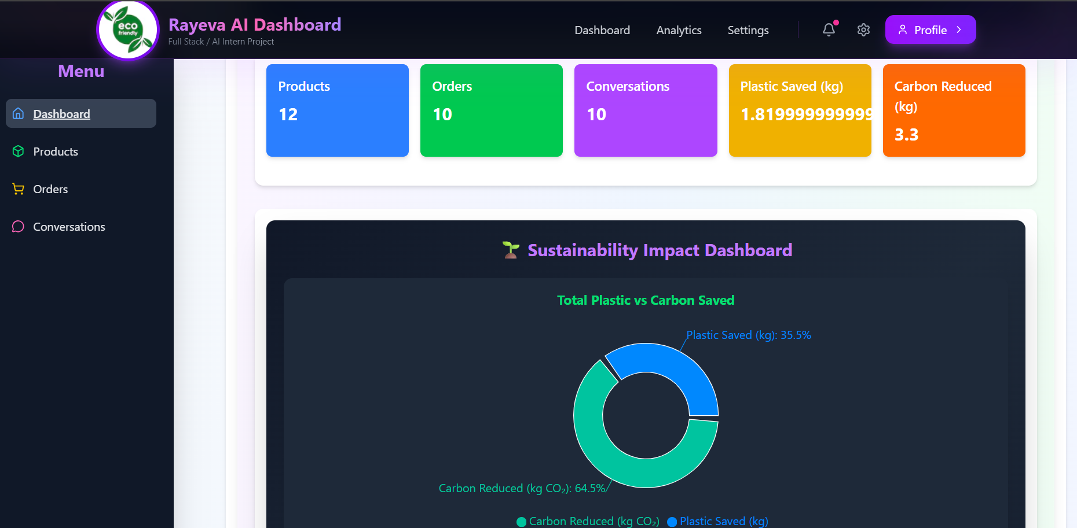1077x528 pixels.
Task: Open the Products page from sidebar
Action: [x=56, y=152]
